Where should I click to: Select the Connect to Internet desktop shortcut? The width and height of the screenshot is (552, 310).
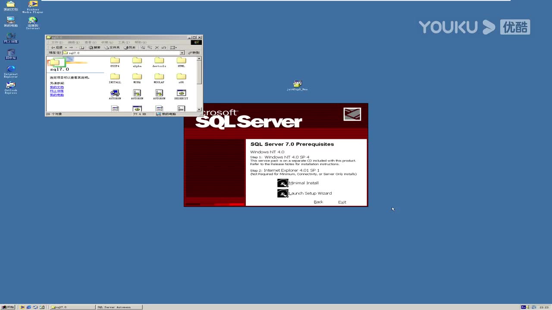pos(33,23)
